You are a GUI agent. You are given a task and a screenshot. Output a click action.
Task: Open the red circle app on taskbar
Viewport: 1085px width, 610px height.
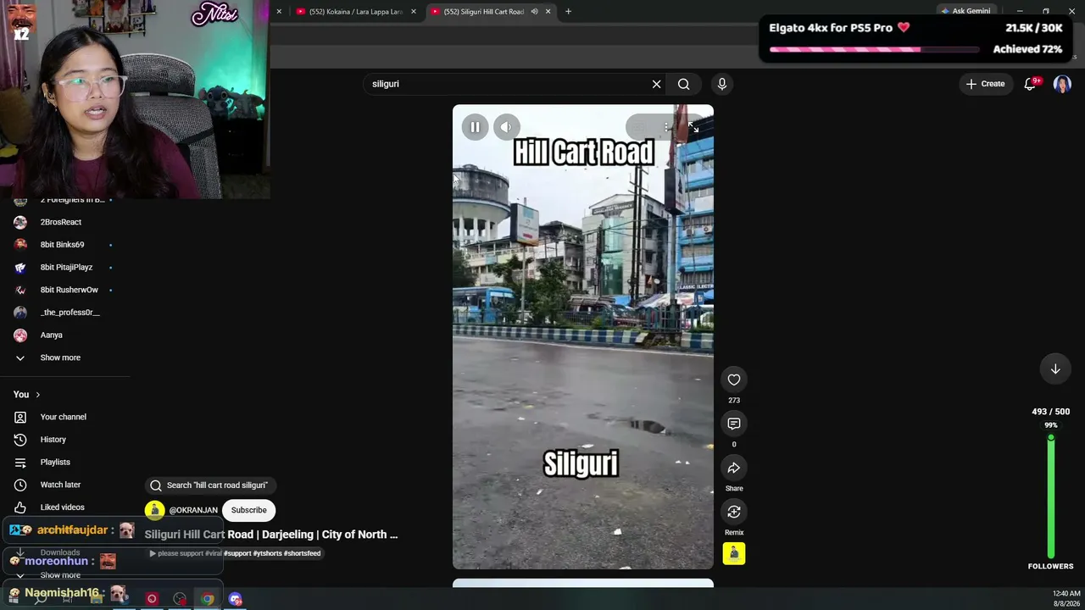point(152,599)
